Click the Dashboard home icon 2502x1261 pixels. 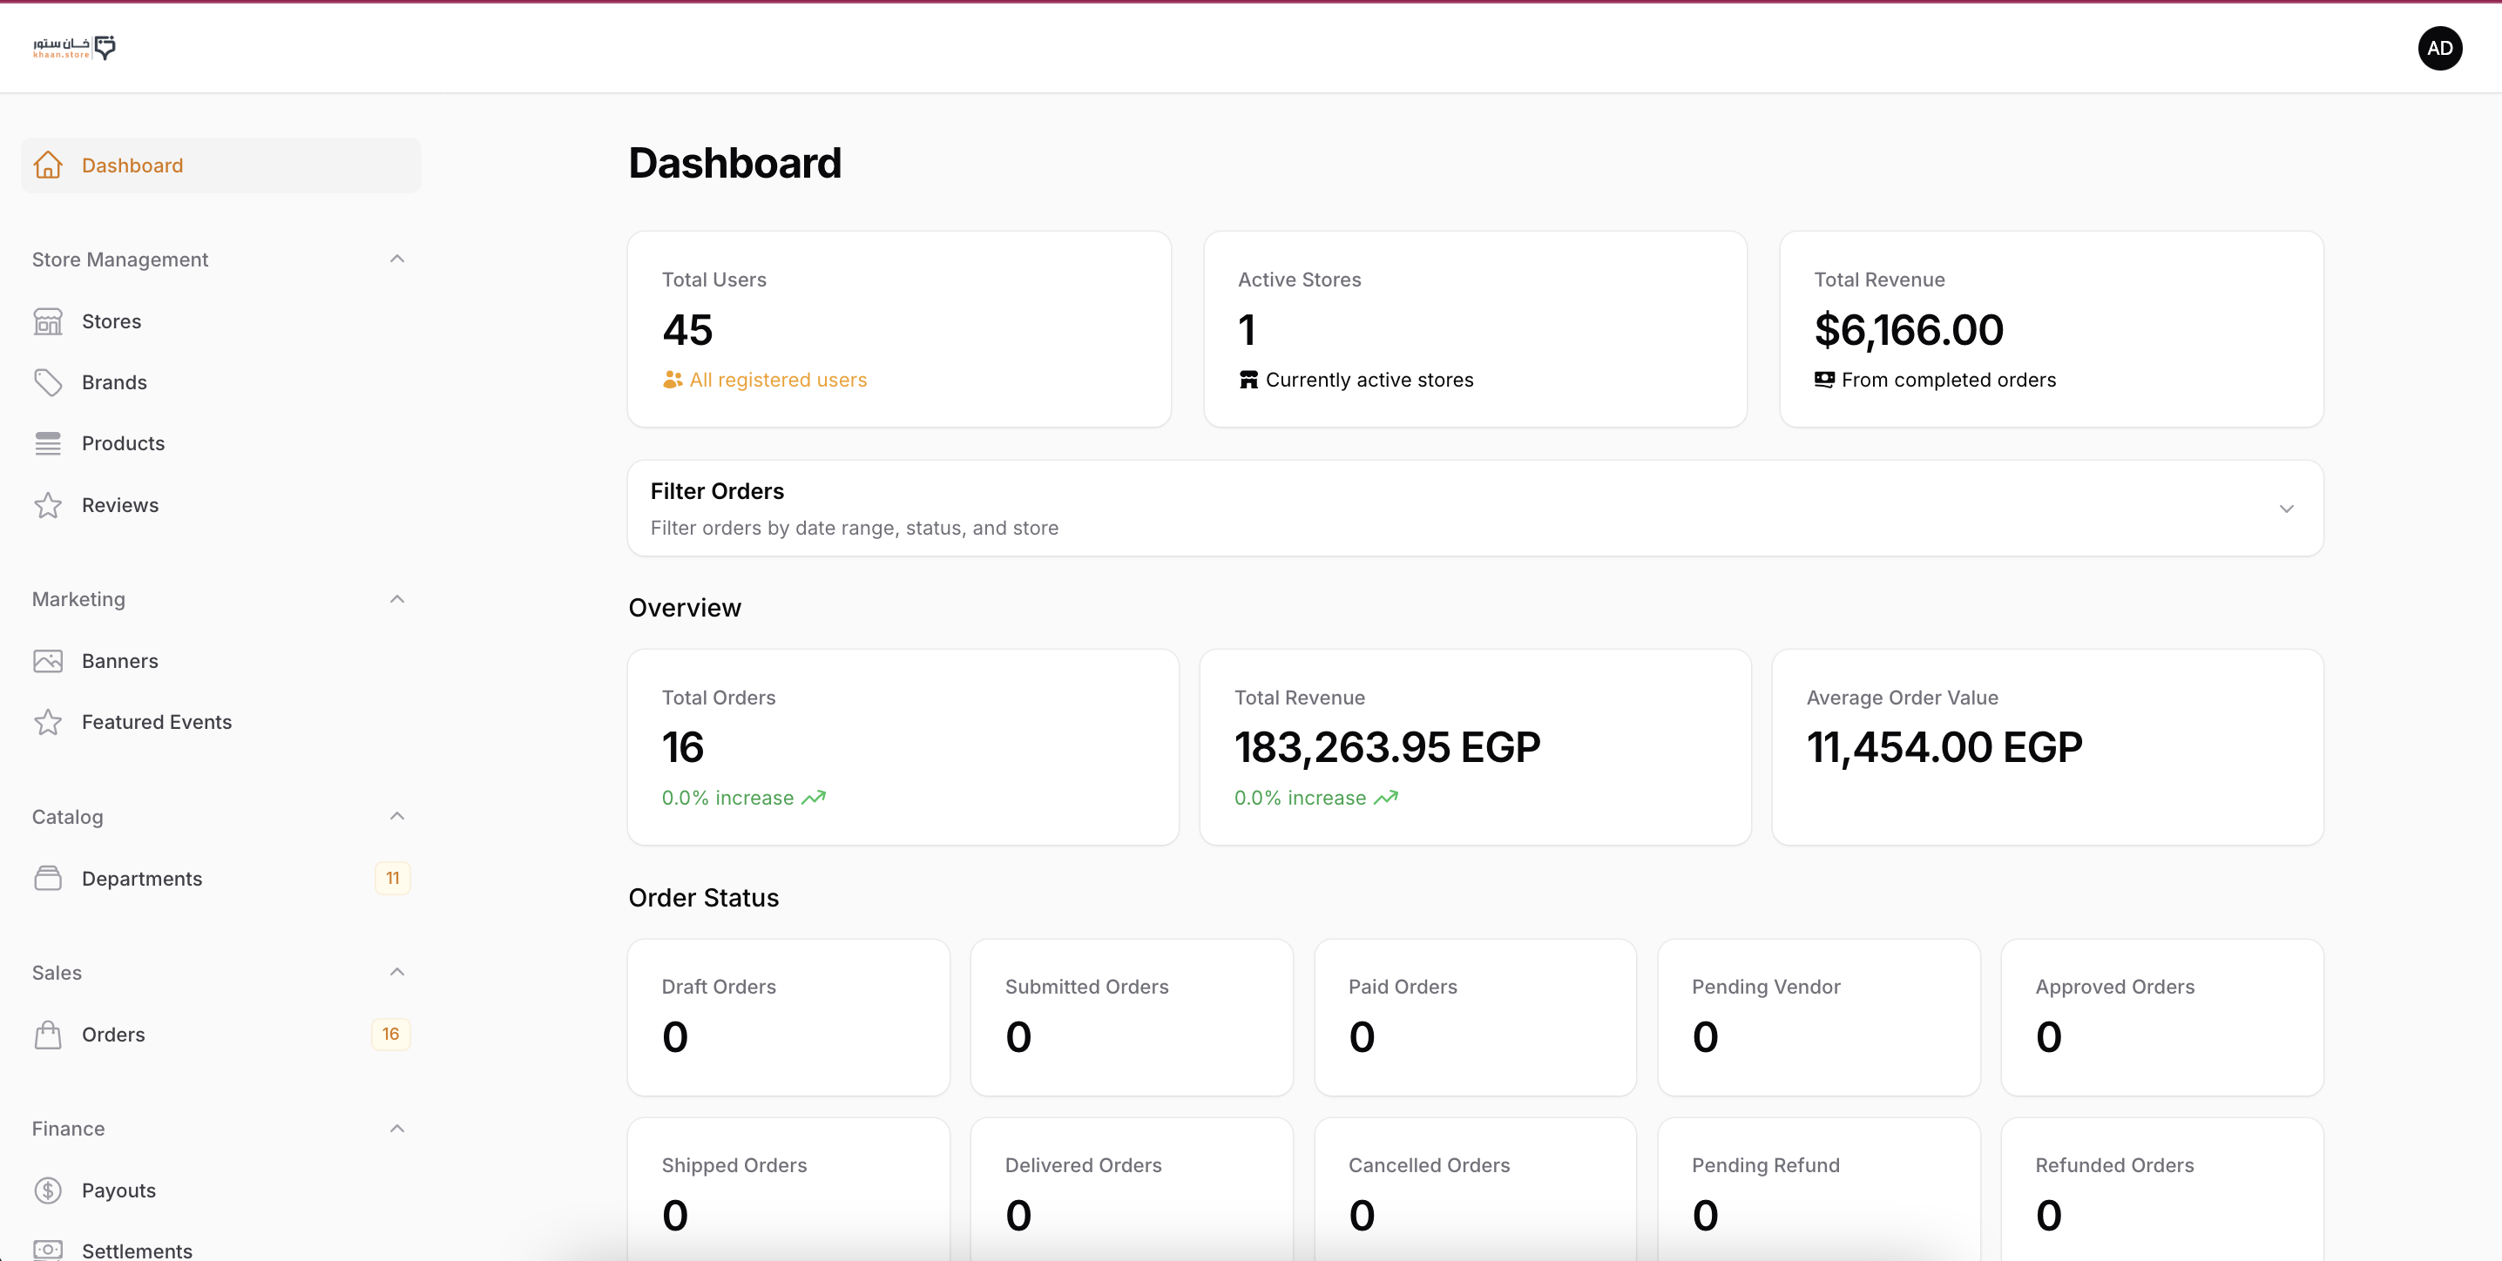(x=48, y=165)
